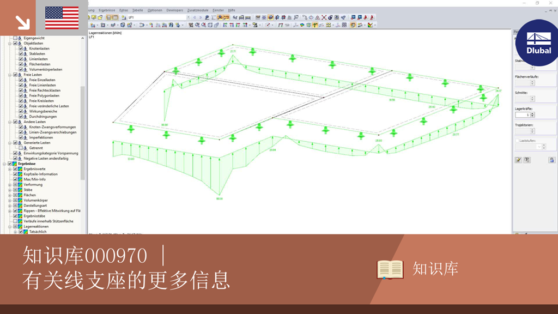Expand the Verformung tree node
Viewport: 558px width, 314px height.
10,184
